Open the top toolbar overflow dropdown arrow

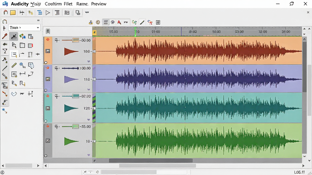(x=87, y=12)
